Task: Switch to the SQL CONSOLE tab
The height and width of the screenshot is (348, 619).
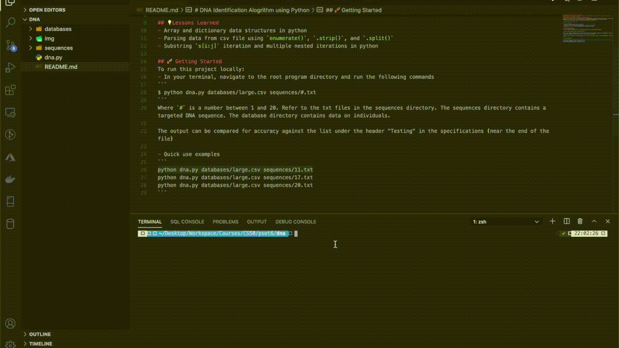Action: [187, 222]
